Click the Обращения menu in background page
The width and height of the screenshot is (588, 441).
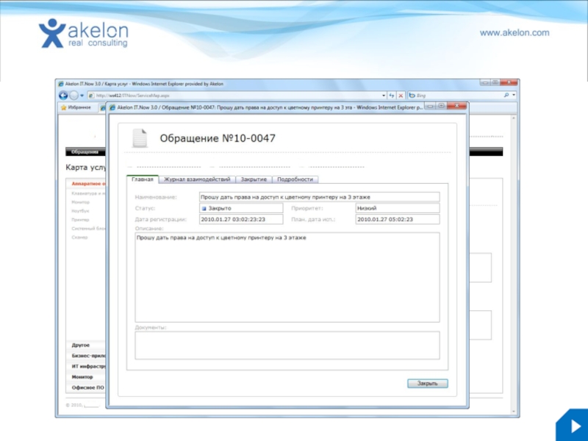point(85,152)
